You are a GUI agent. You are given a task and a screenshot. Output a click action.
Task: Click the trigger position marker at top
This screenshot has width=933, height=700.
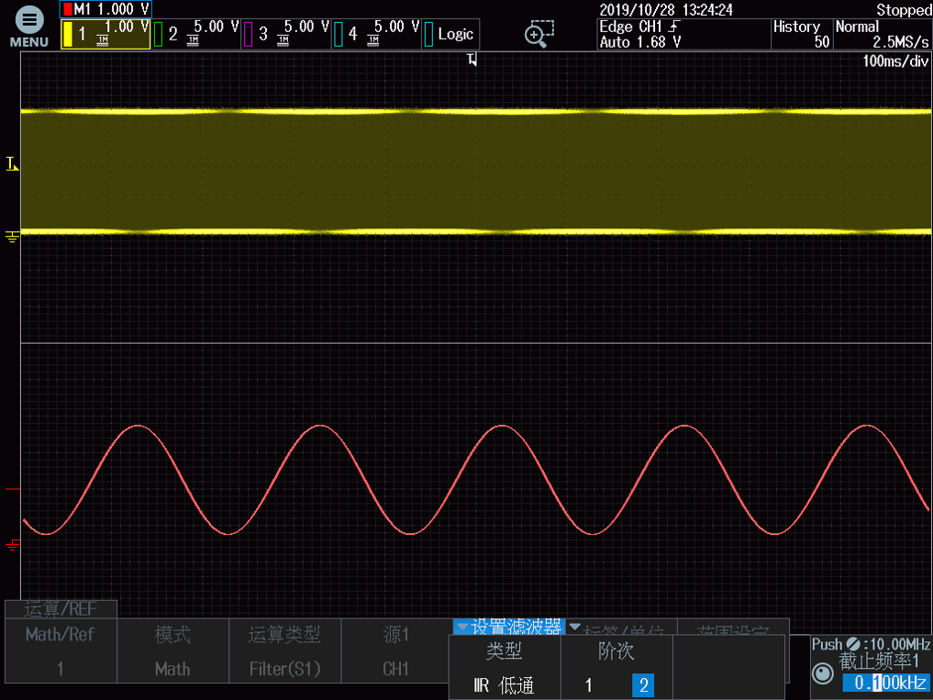coord(472,61)
